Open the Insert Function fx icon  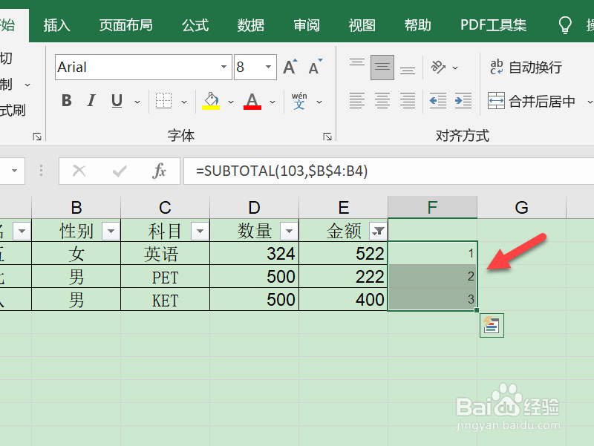(160, 171)
